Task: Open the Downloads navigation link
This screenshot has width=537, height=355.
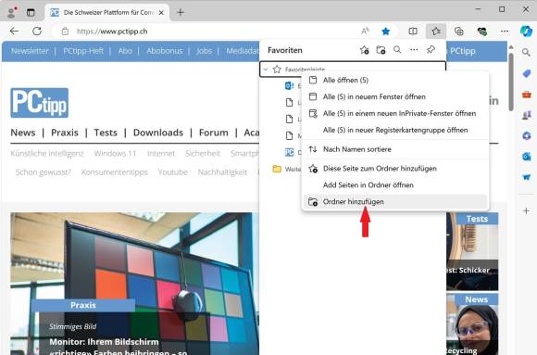Action: [158, 133]
